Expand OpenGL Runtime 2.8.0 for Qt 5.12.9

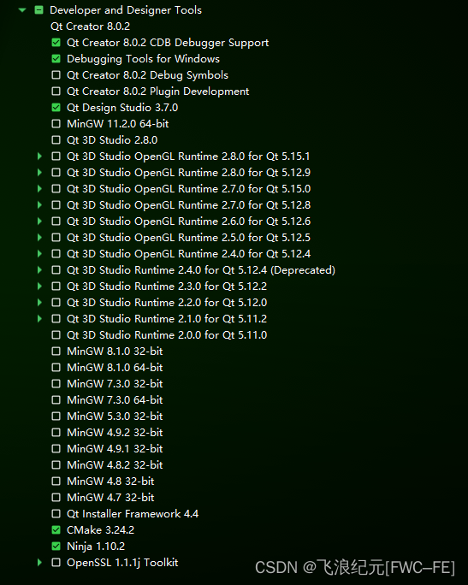pyautogui.click(x=39, y=173)
